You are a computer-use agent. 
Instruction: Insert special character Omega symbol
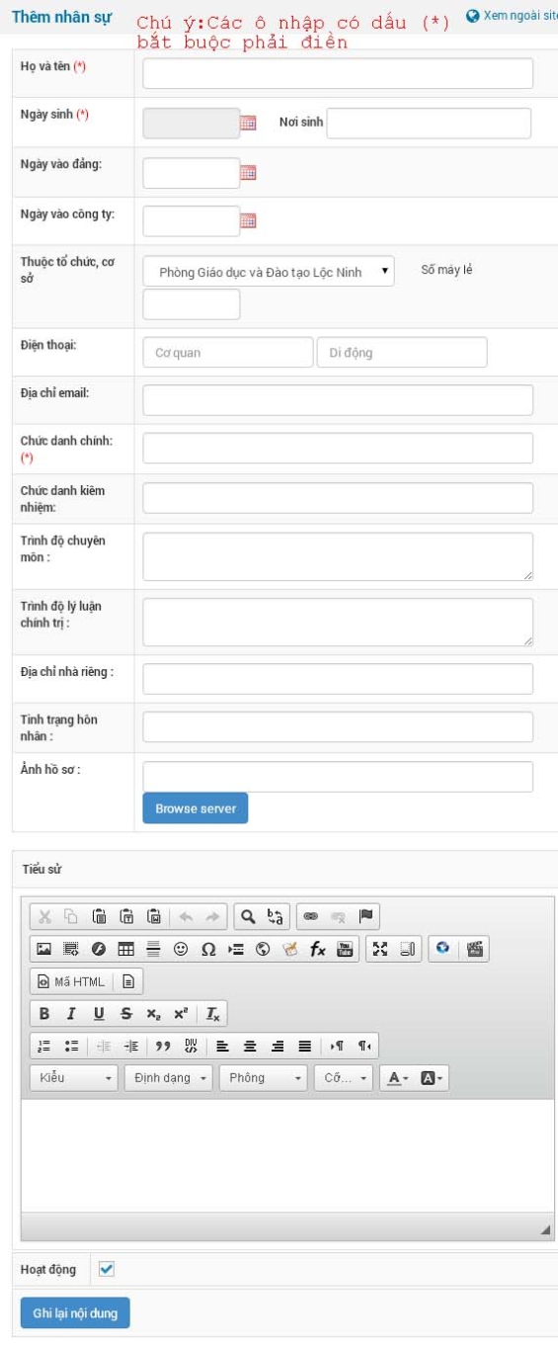click(x=208, y=949)
